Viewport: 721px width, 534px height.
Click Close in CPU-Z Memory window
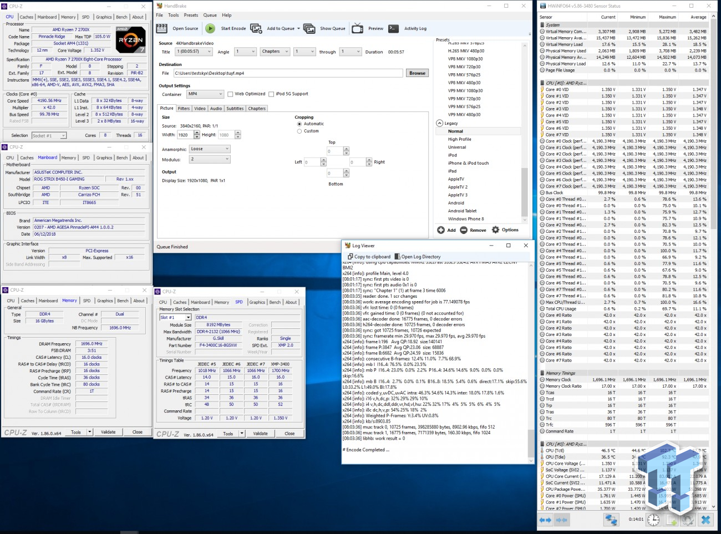coord(138,432)
